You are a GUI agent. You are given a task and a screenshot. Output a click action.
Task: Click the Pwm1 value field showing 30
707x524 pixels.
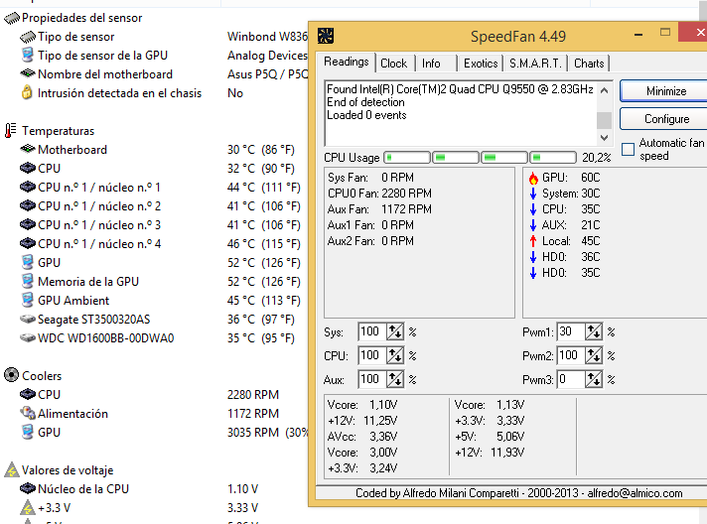click(x=571, y=332)
